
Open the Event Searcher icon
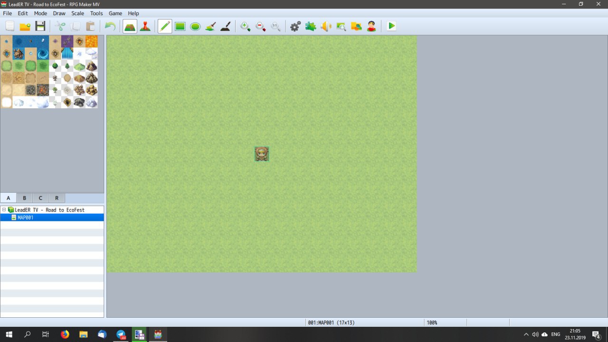(x=341, y=26)
